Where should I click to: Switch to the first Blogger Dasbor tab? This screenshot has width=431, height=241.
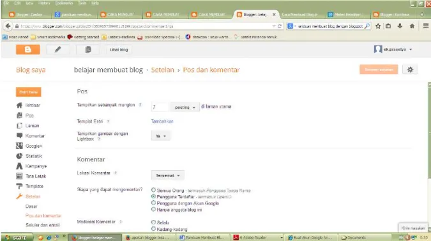[28, 15]
